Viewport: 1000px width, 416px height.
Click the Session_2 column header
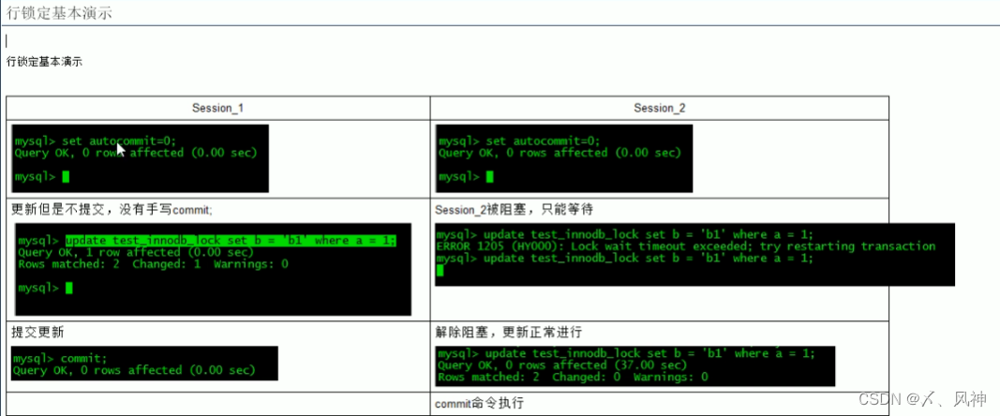click(660, 108)
